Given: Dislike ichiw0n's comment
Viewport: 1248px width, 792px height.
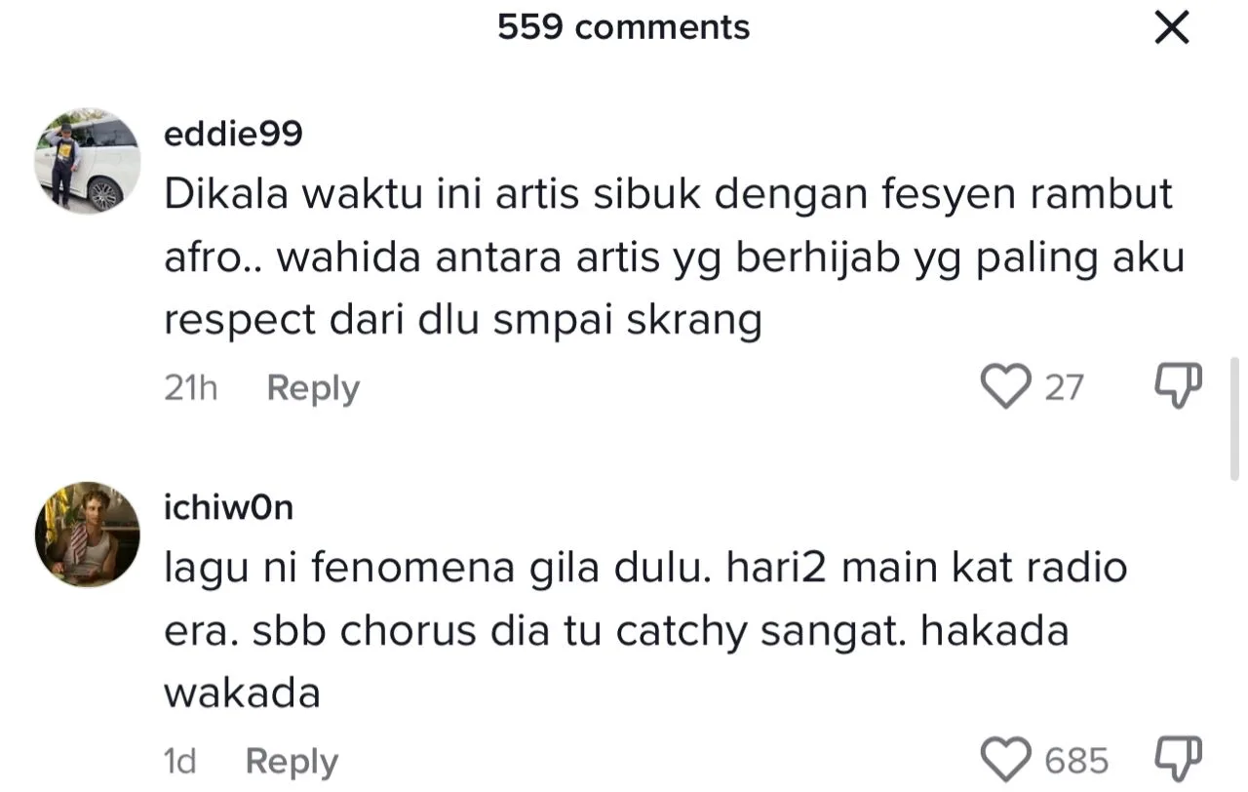Looking at the screenshot, I should click(x=1178, y=760).
